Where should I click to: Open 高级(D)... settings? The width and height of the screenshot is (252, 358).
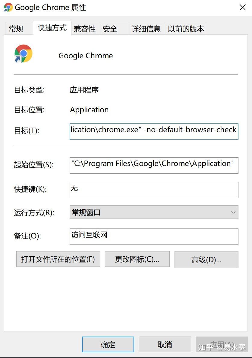coord(206,260)
